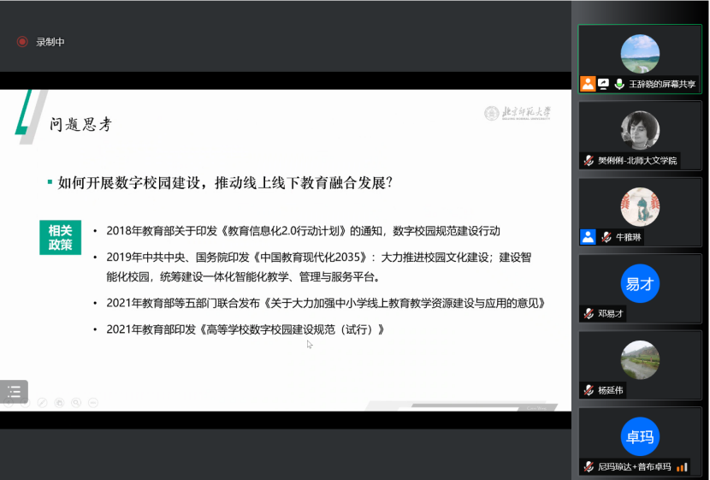
Task: Click the muted microphone icon for 邓易才
Action: [589, 313]
